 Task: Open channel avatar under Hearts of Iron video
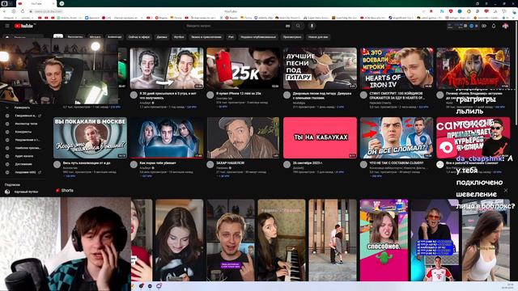(363, 95)
